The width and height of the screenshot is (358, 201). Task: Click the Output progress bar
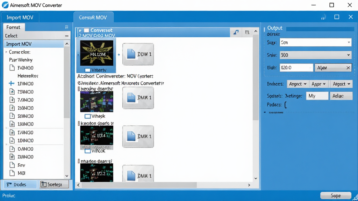click(320, 29)
